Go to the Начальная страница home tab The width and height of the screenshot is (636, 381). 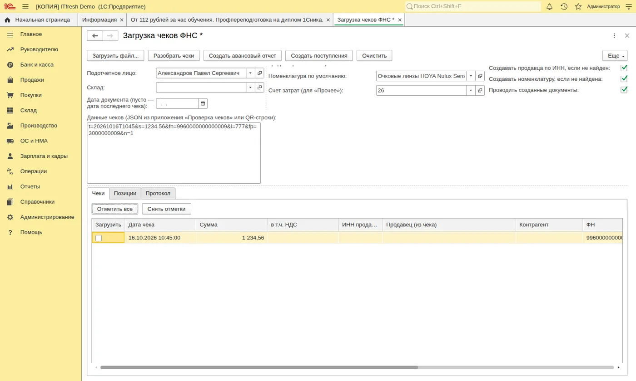click(39, 20)
